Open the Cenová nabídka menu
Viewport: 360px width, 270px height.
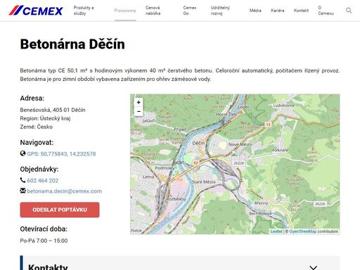coord(153,11)
